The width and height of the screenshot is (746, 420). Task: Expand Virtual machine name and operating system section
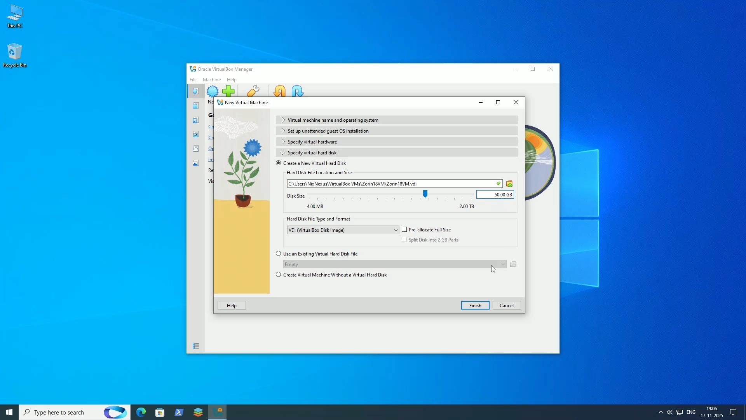tap(396, 120)
